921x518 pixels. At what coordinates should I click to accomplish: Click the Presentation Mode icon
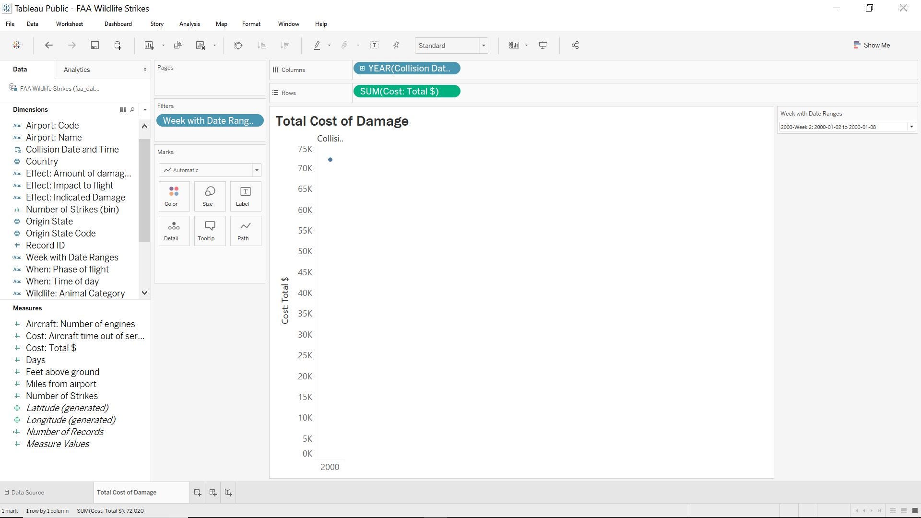tap(543, 45)
